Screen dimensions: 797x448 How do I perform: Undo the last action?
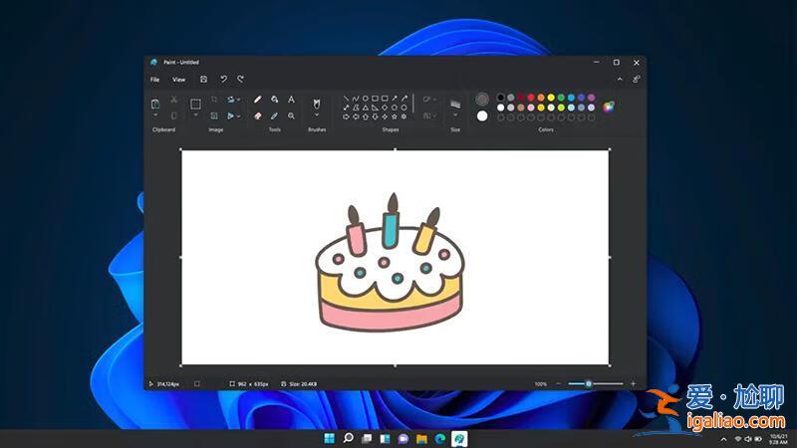click(223, 79)
